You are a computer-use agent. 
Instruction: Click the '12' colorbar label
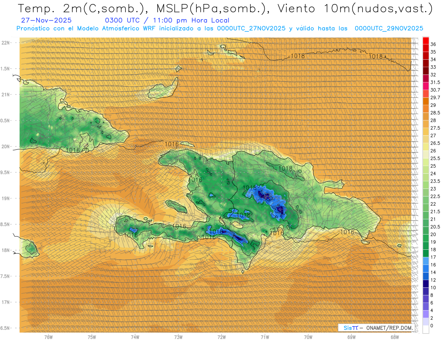tap(433, 280)
